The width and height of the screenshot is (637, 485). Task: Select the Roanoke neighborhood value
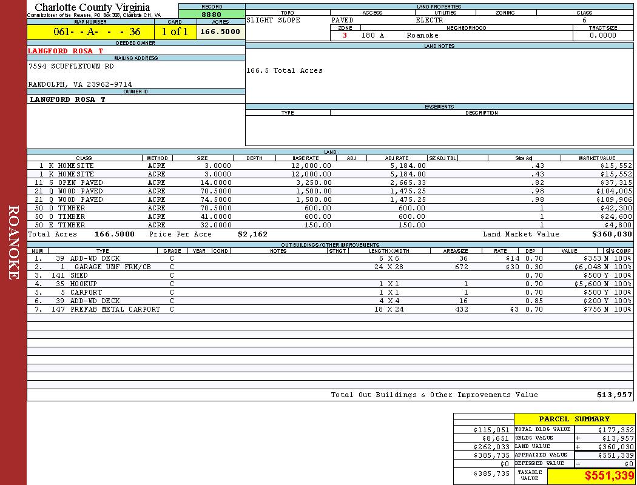[x=422, y=35]
